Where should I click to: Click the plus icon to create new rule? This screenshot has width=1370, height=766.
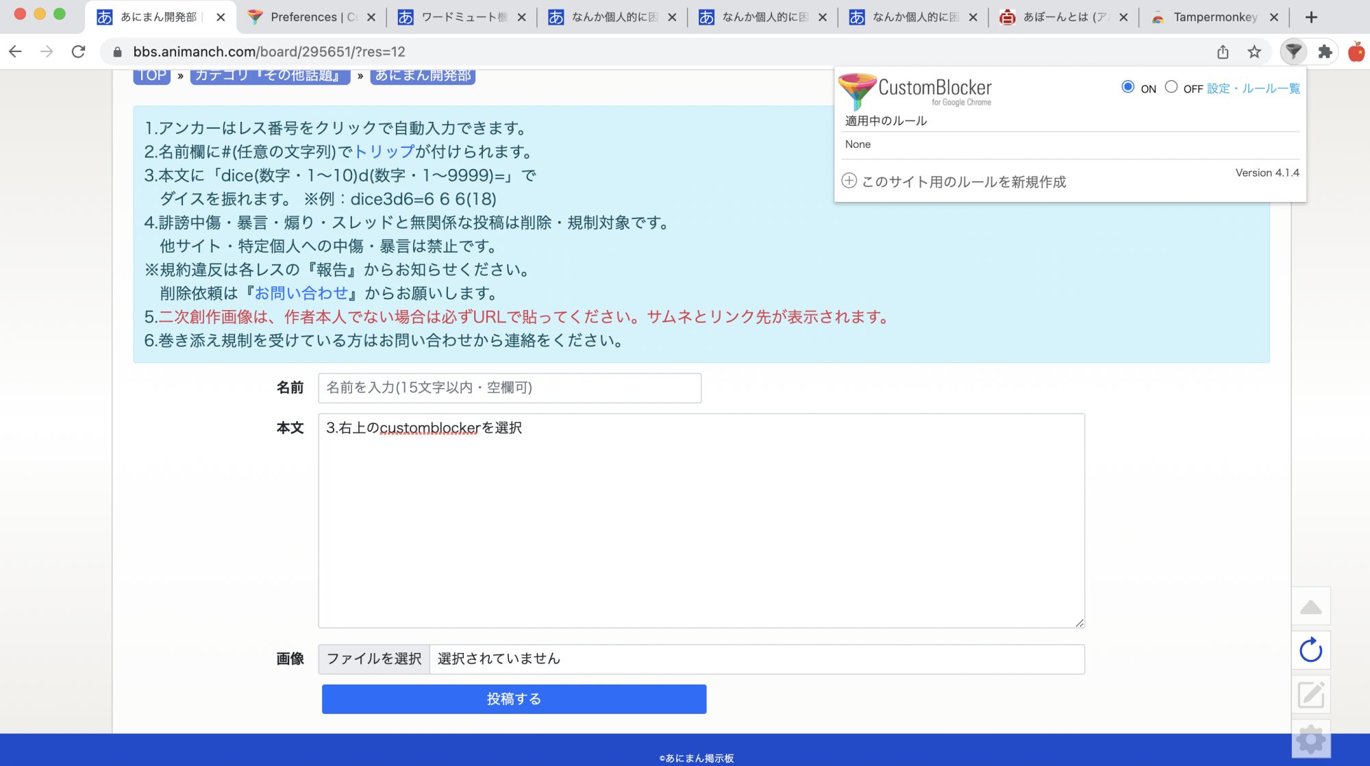tap(849, 181)
